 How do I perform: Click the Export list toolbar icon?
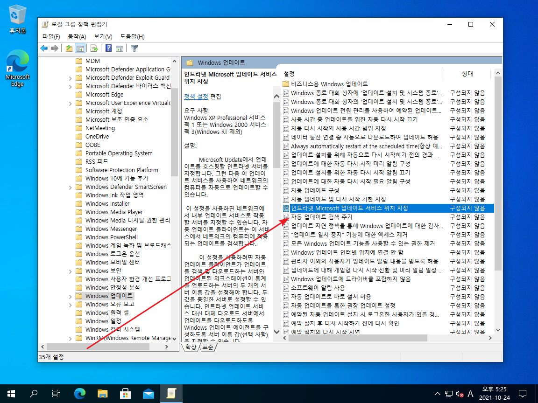pyautogui.click(x=94, y=49)
